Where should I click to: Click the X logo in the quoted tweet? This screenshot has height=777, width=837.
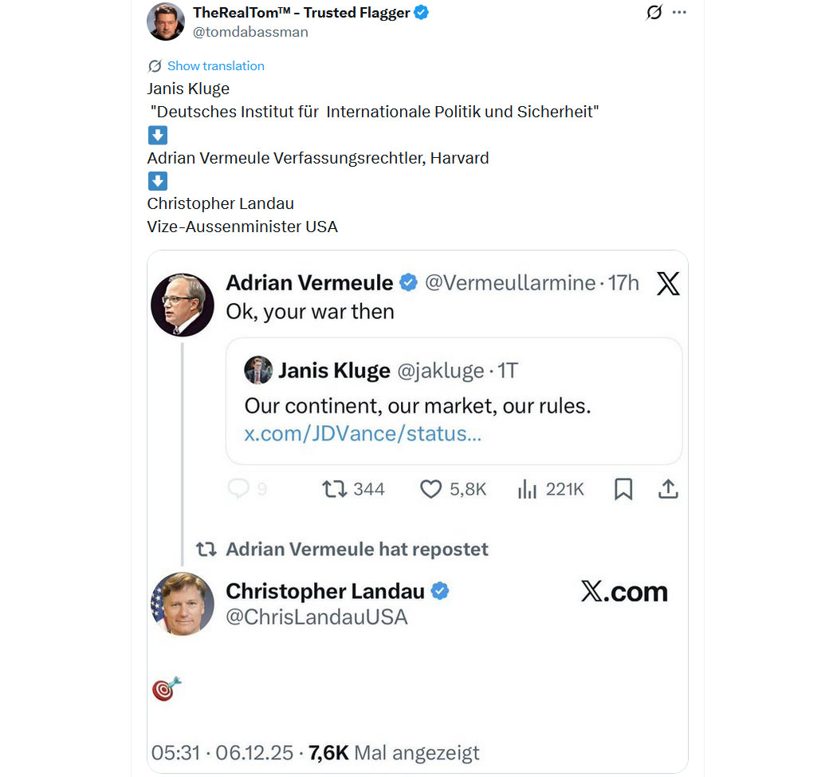668,283
